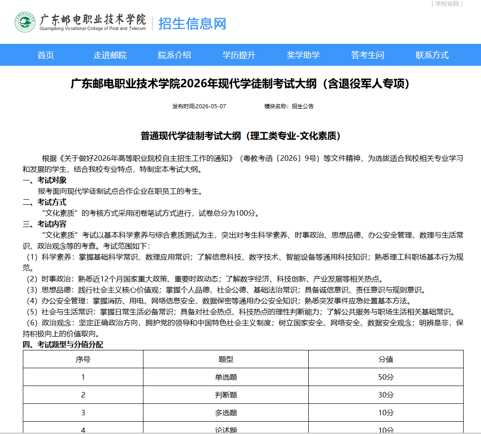The height and width of the screenshot is (434, 481).
Task: Click the 50分 table cell
Action: click(386, 377)
